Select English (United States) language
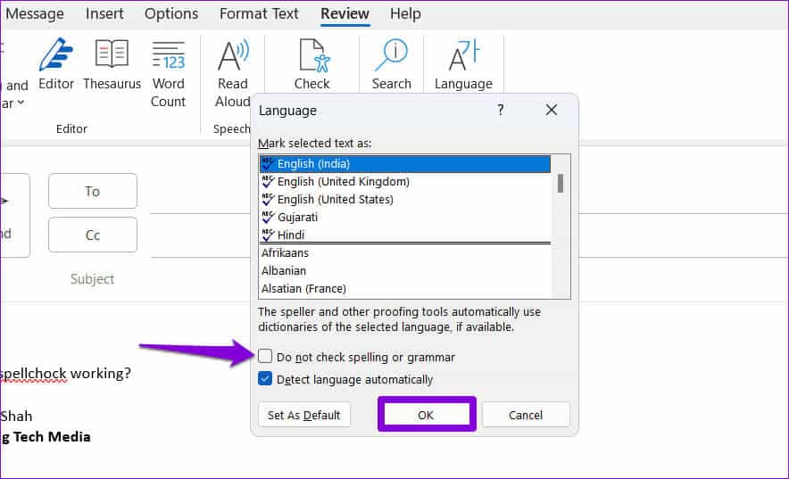 pos(405,200)
